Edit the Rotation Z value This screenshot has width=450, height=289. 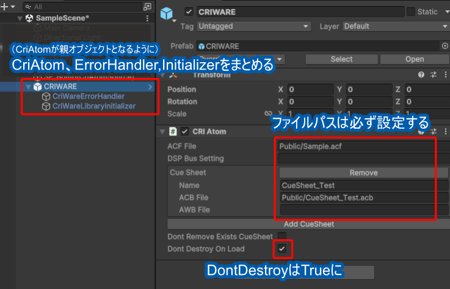point(427,102)
